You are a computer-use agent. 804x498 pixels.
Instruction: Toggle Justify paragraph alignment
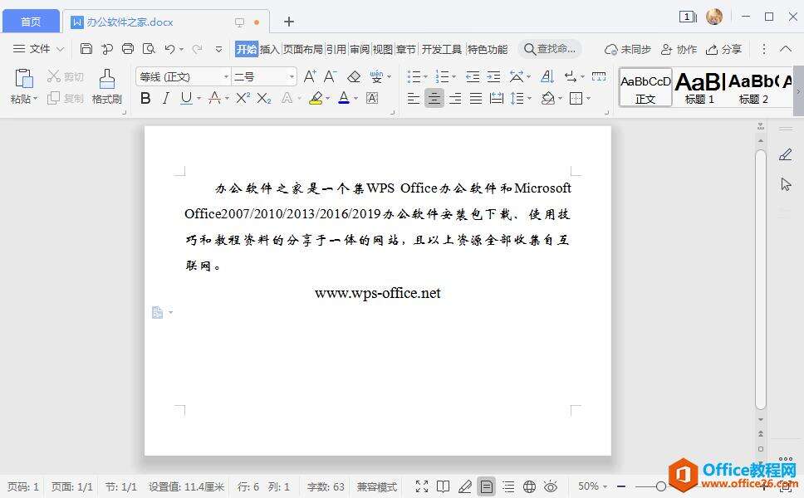(x=476, y=98)
